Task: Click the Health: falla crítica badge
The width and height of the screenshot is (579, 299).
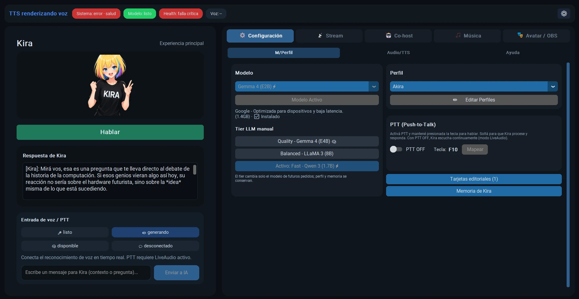Action: pyautogui.click(x=181, y=14)
